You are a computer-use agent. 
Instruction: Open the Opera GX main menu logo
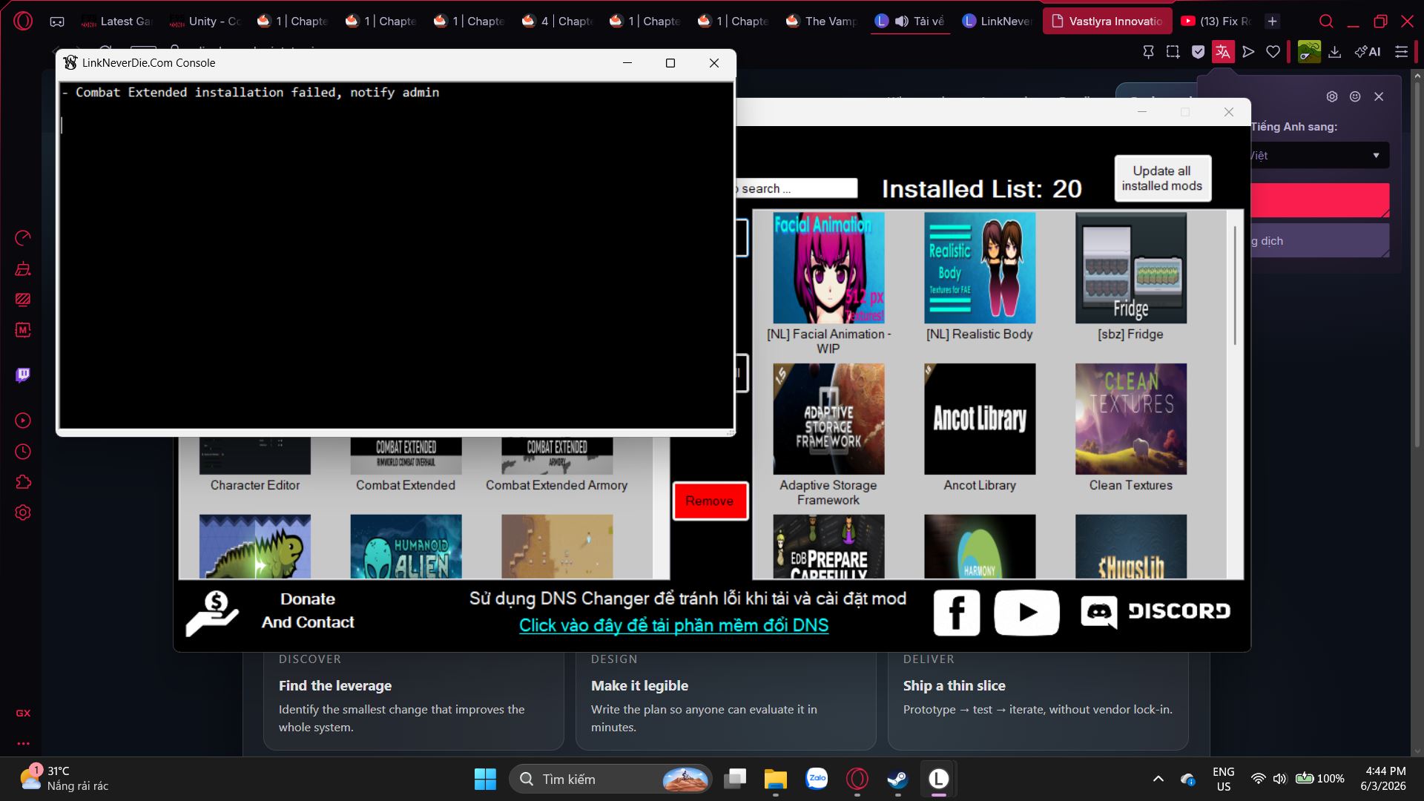point(23,21)
